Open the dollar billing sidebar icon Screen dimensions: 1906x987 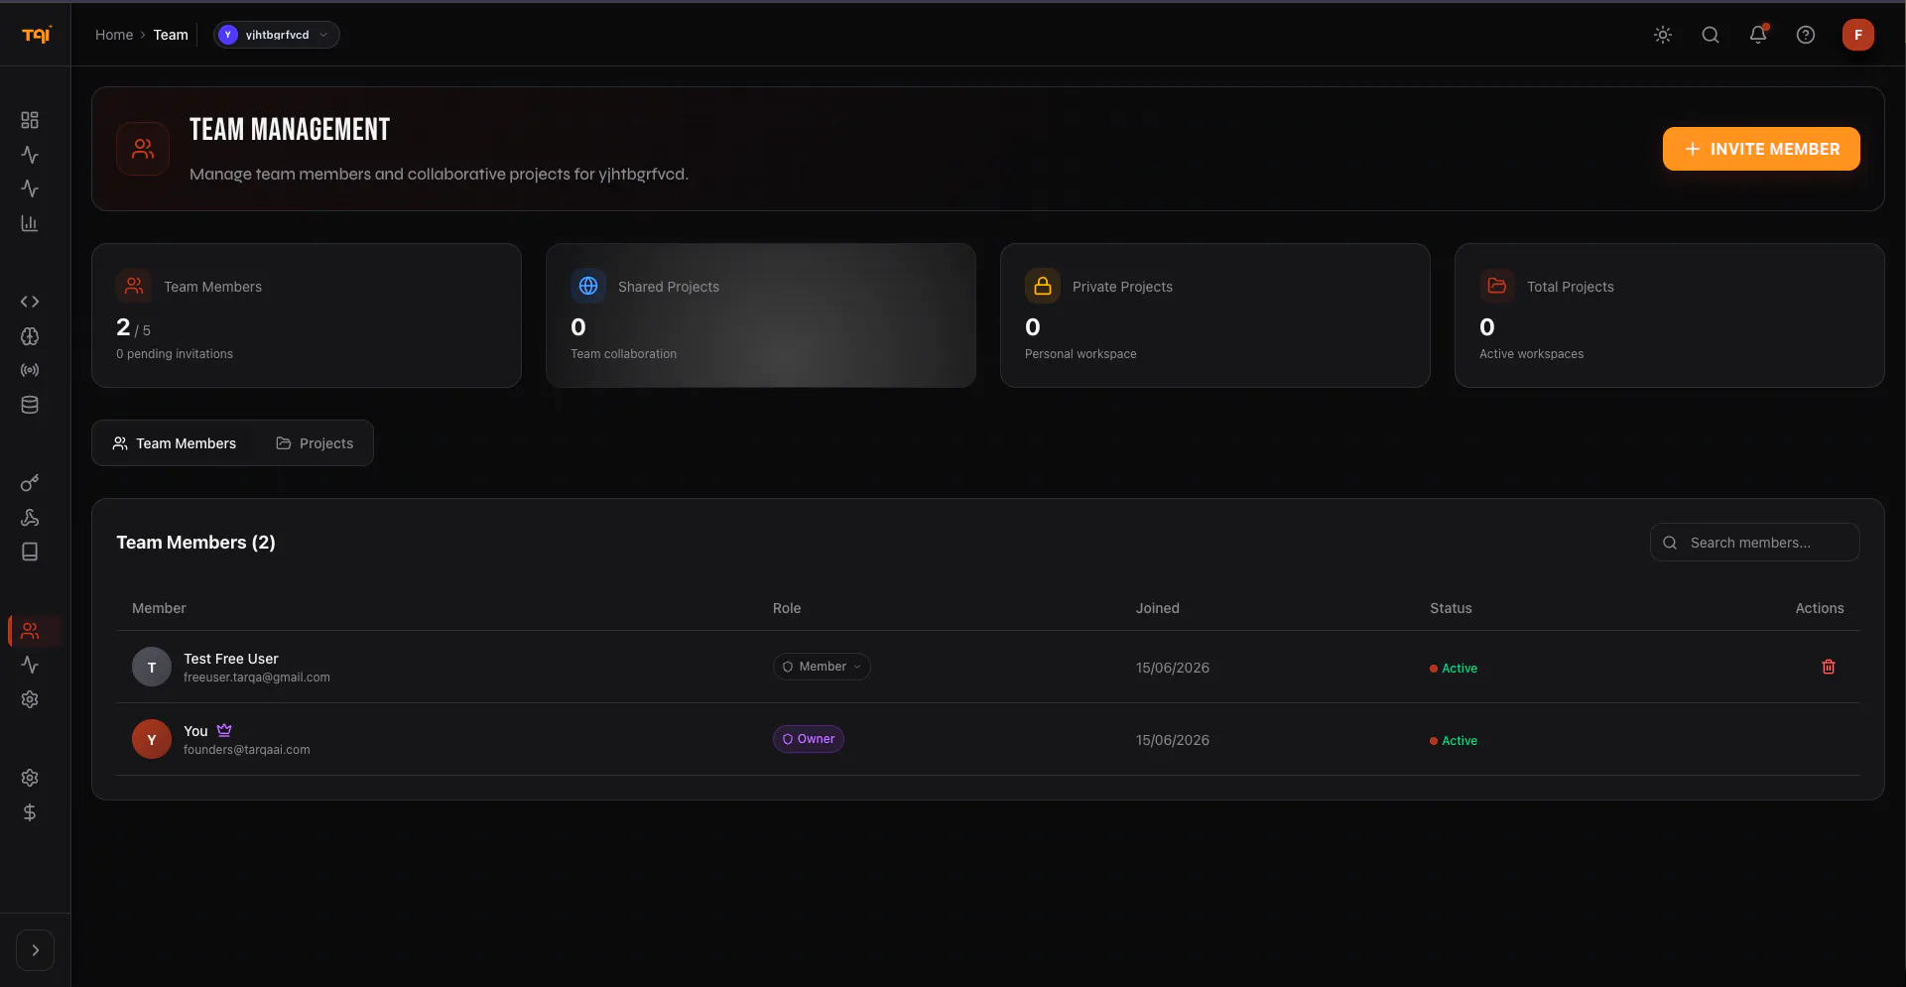coord(30,812)
